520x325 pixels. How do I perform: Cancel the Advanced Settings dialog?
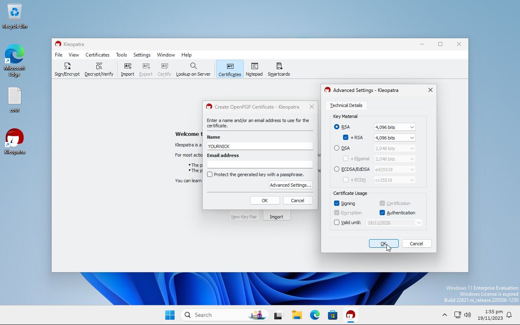click(x=416, y=244)
